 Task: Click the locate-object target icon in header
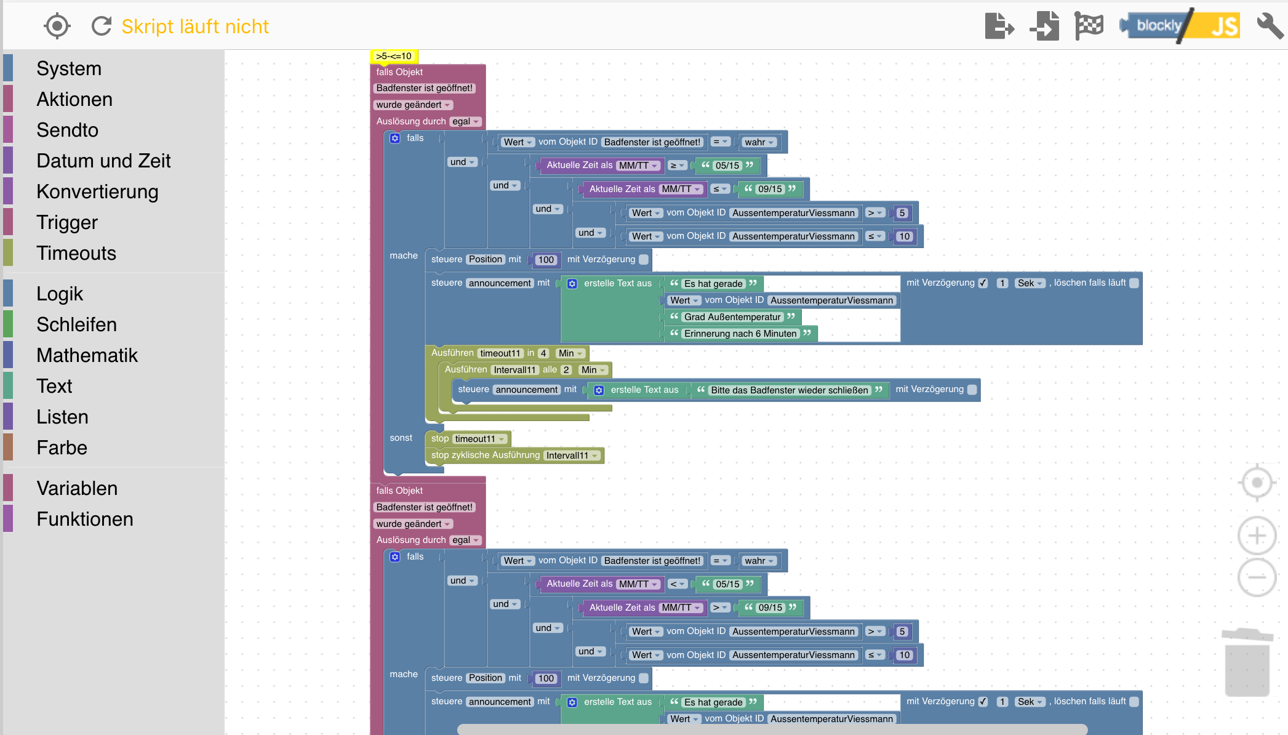57,26
